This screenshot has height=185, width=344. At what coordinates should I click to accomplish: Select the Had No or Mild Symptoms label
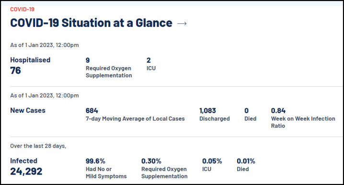click(106, 173)
